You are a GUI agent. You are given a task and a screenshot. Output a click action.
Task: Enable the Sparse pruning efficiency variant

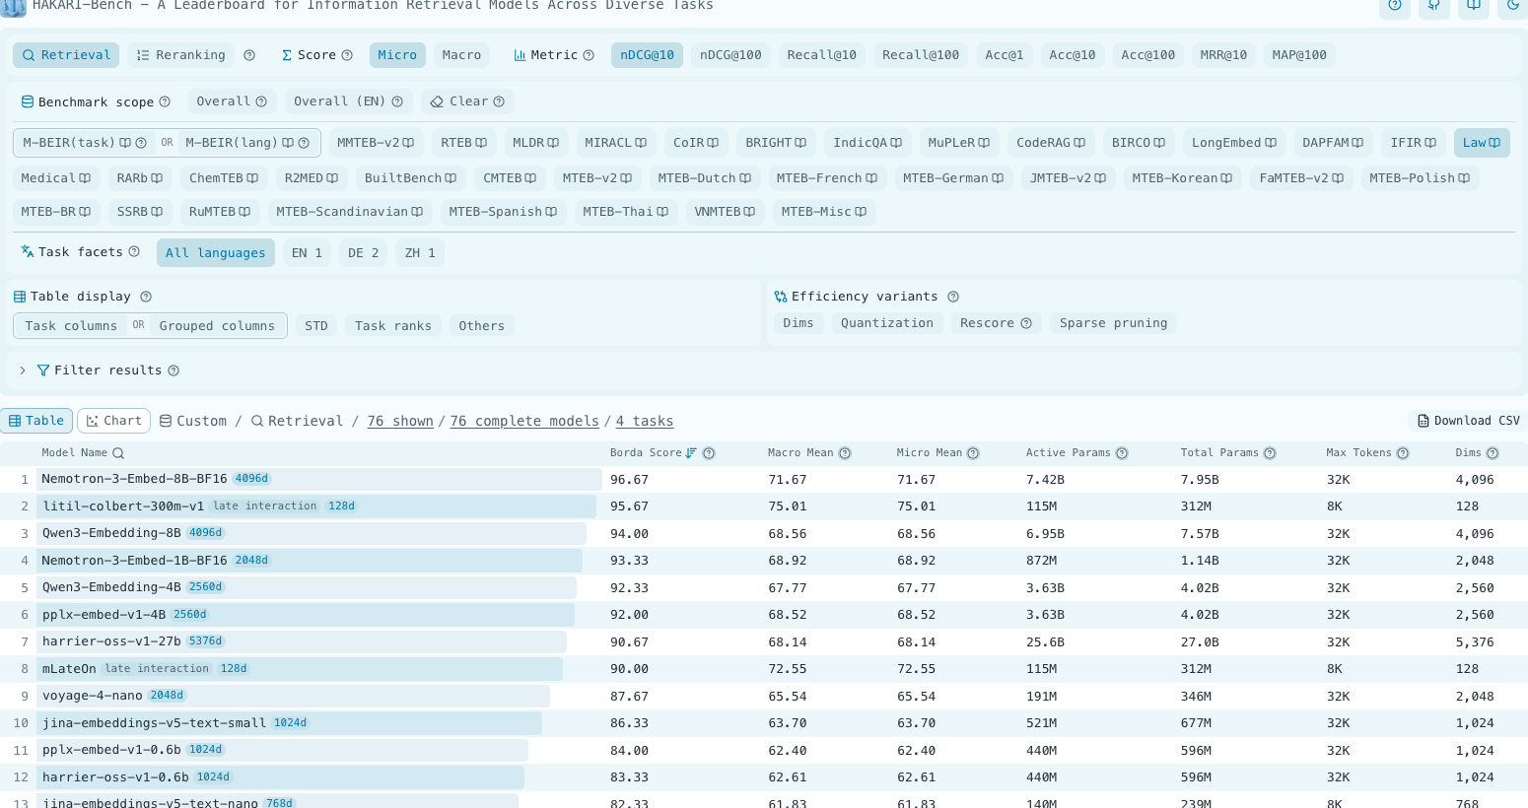click(1113, 323)
